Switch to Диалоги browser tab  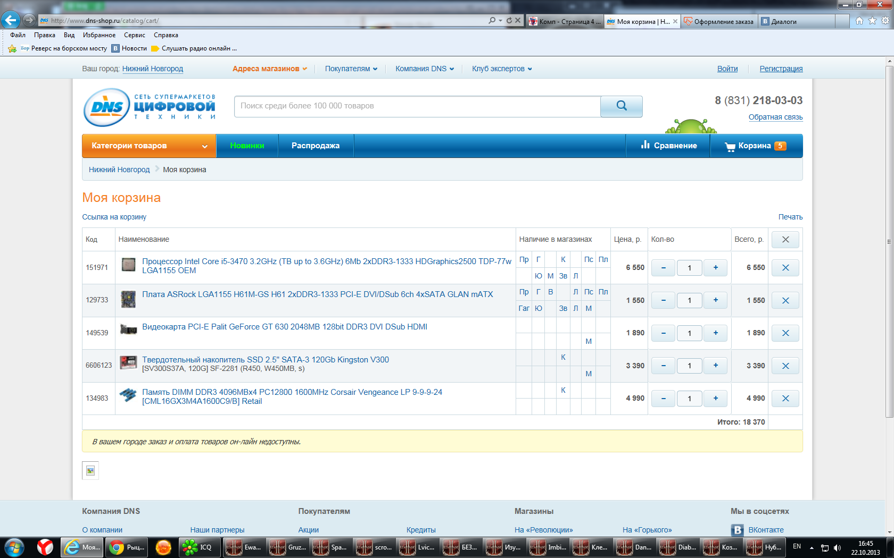coord(797,22)
